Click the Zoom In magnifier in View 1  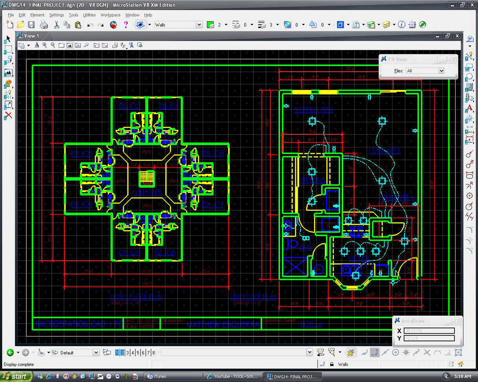pyautogui.click(x=45, y=45)
